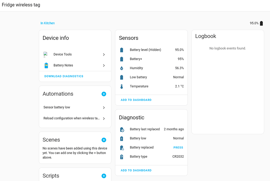Click the Battery replaced sync icon
Viewport: 270px width, 181px height.
coord(122,148)
